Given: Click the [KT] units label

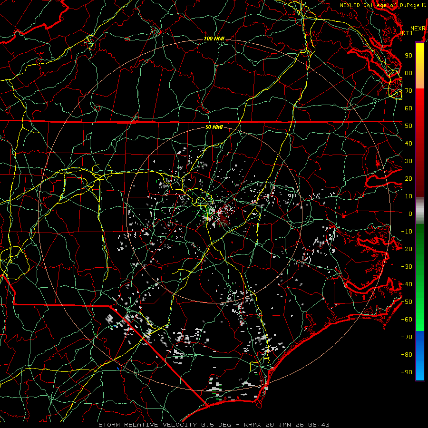Looking at the screenshot, I should [406, 33].
